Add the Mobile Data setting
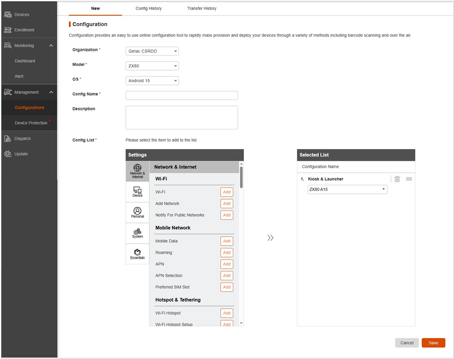 [x=227, y=241]
